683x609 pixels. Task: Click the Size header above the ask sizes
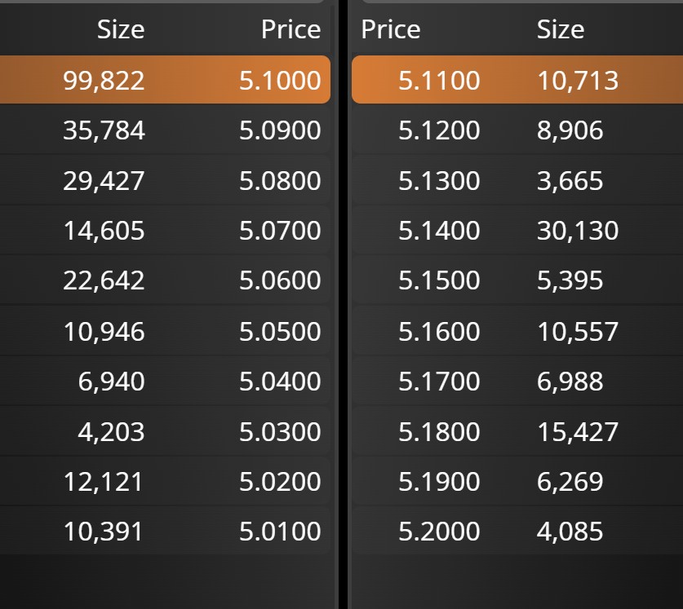coord(560,29)
